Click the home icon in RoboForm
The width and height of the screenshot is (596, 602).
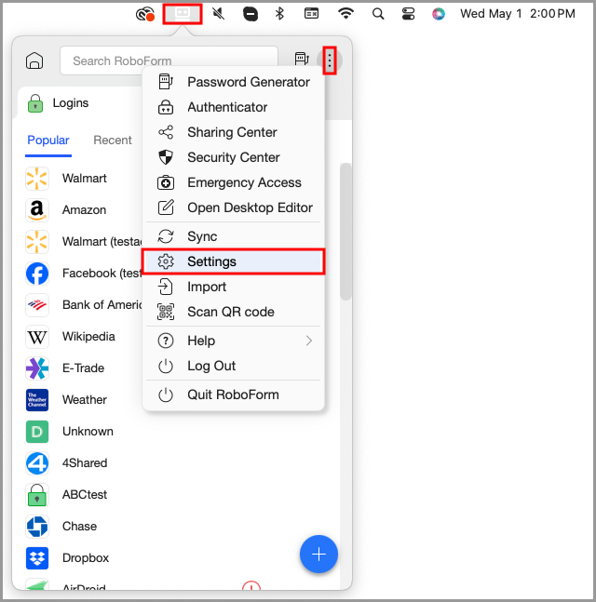[x=34, y=60]
